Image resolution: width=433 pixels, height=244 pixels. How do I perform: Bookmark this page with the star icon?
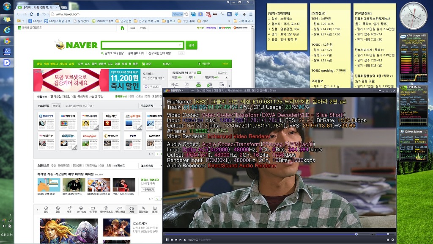point(186,14)
